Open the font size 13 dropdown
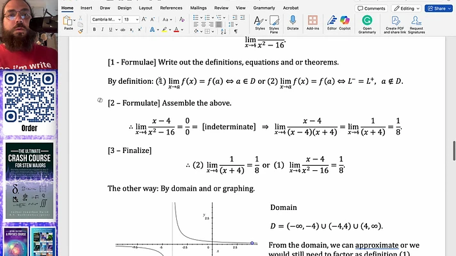 [x=137, y=19]
